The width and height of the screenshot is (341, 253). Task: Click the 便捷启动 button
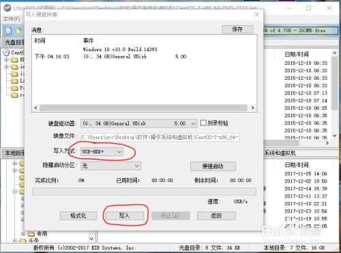(213, 166)
